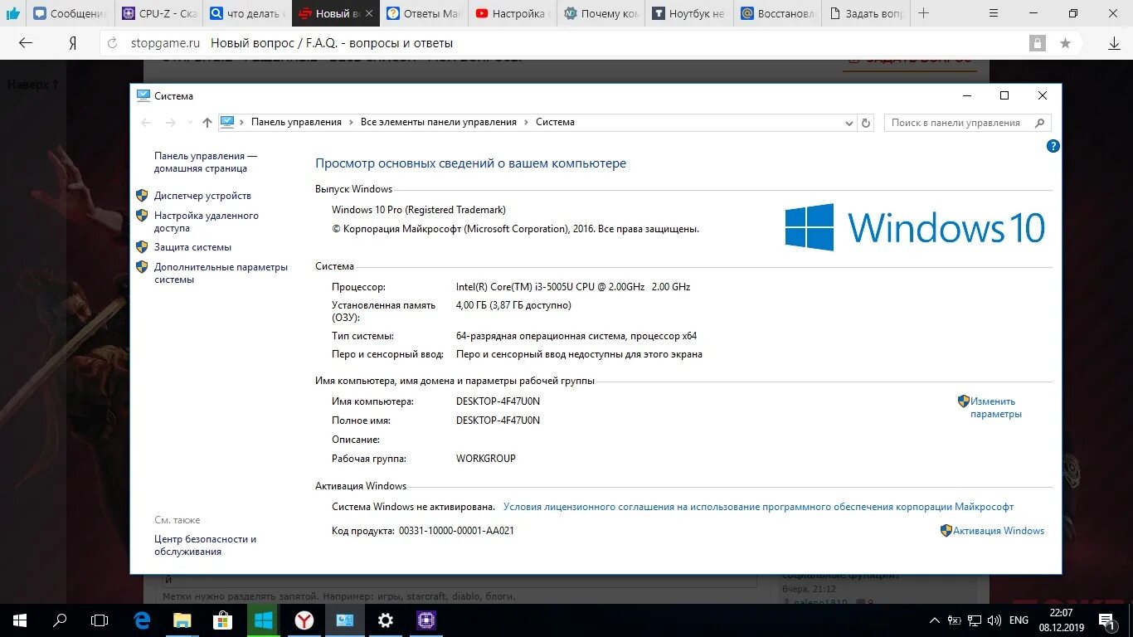Open File Explorer from taskbar
Viewport: 1133px width, 637px height.
pyautogui.click(x=182, y=620)
